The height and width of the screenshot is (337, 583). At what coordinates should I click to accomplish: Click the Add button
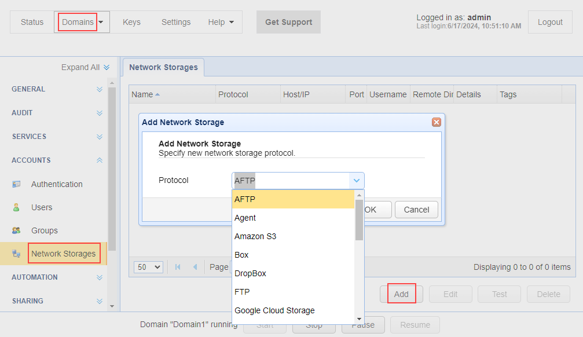(x=401, y=294)
